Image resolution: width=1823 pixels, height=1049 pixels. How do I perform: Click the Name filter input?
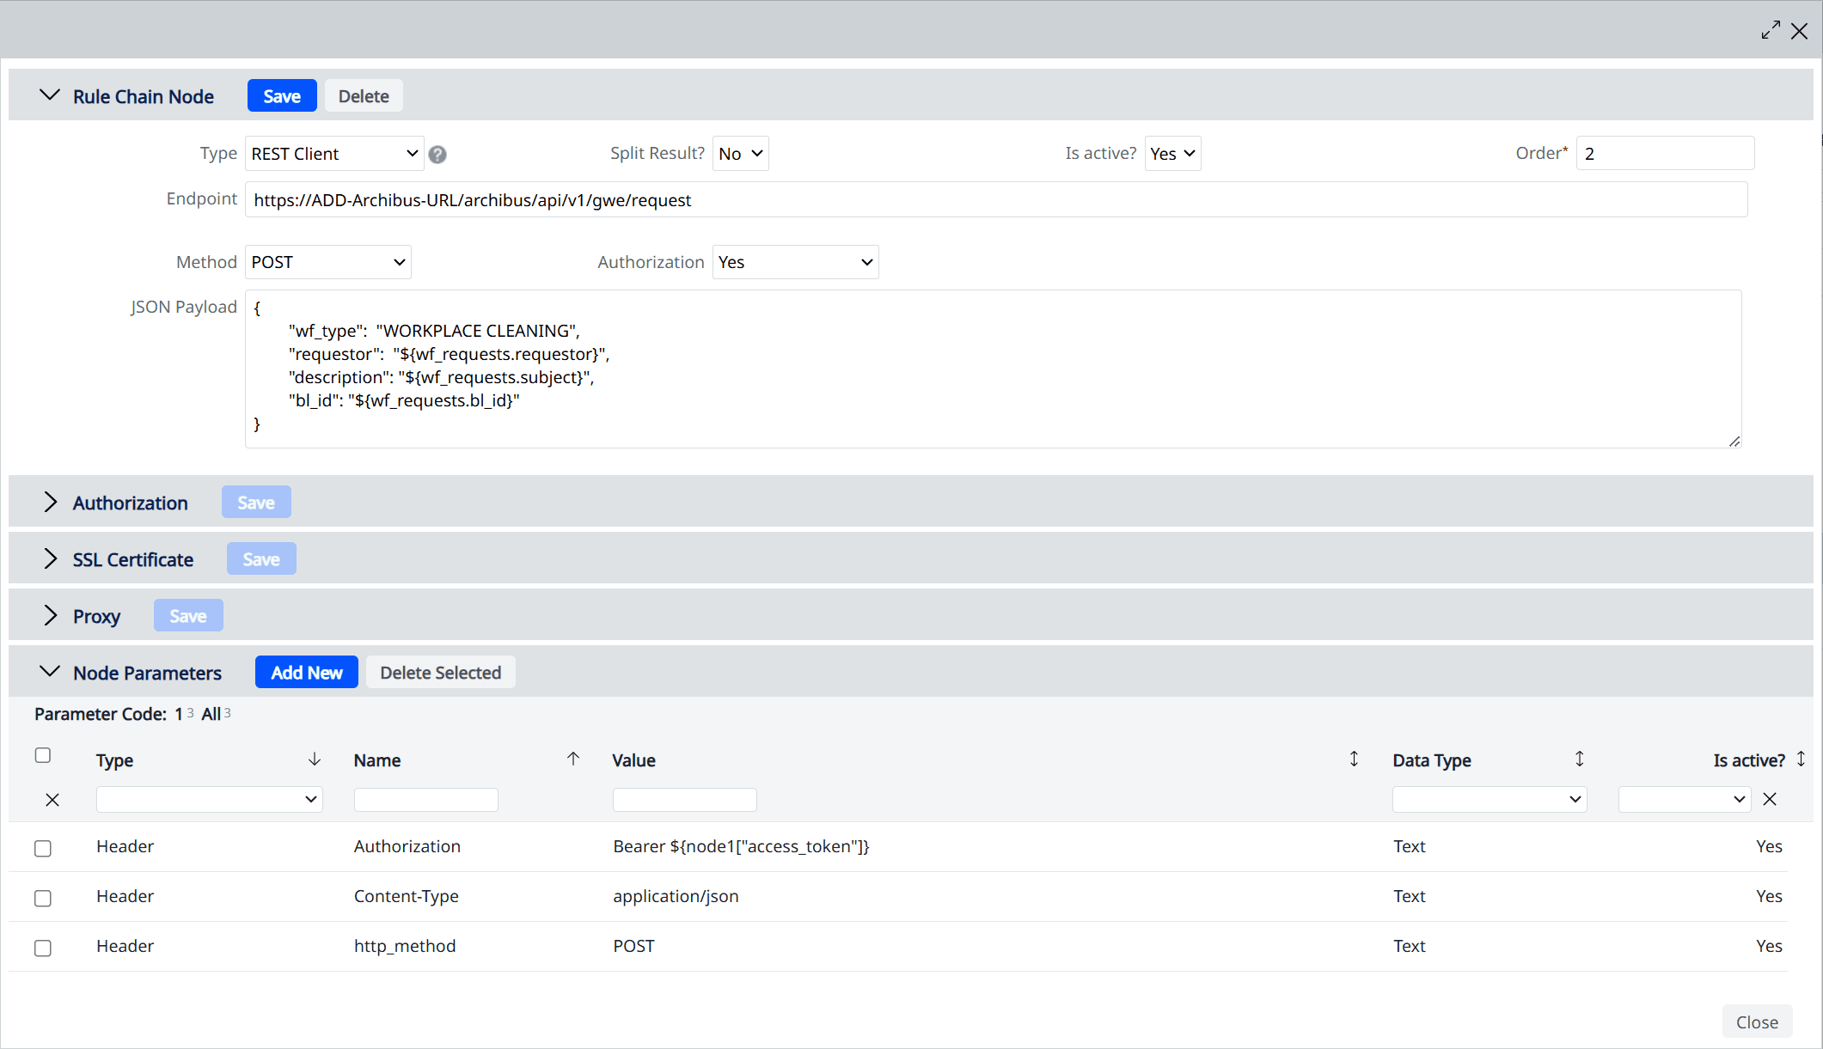click(425, 799)
